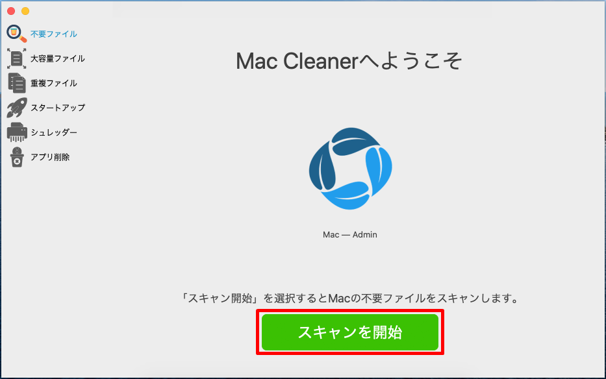Choose the アプリ削除 text entry
This screenshot has height=379, width=606.
click(x=50, y=157)
